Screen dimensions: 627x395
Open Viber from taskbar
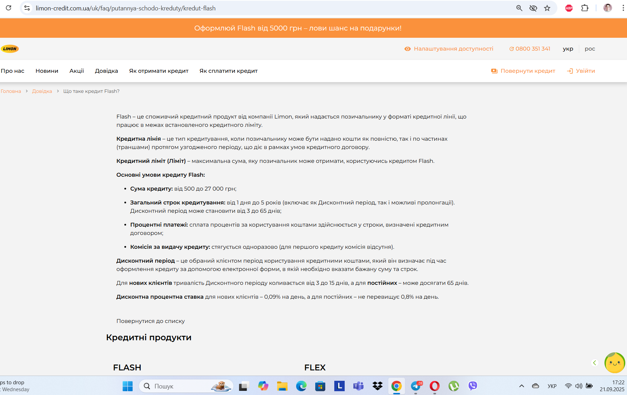point(473,386)
